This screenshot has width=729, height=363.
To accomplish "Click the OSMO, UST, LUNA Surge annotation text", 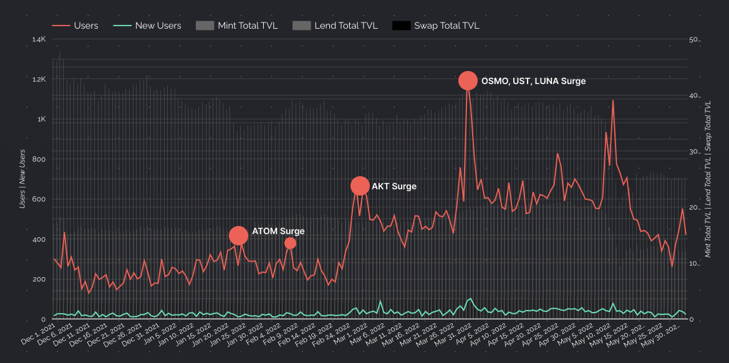I will (533, 81).
